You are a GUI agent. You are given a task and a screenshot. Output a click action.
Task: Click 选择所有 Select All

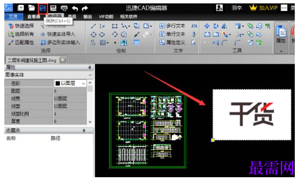[x=21, y=34]
